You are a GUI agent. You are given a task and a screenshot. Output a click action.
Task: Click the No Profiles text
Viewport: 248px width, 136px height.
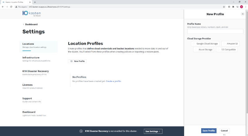pos(79,77)
